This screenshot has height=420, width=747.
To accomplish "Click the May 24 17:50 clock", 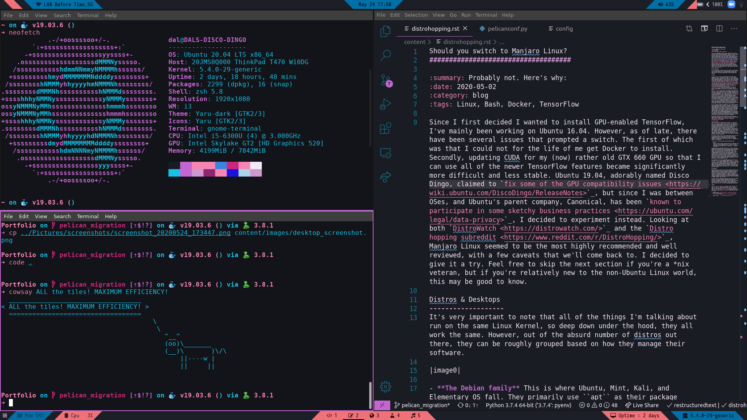I will pos(375,4).
